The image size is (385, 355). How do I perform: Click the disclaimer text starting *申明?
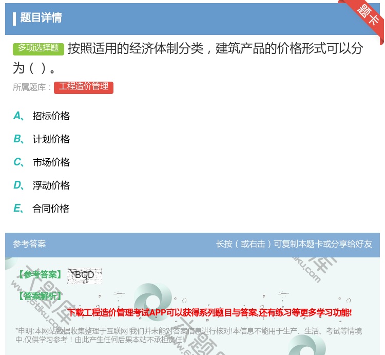coord(188,335)
